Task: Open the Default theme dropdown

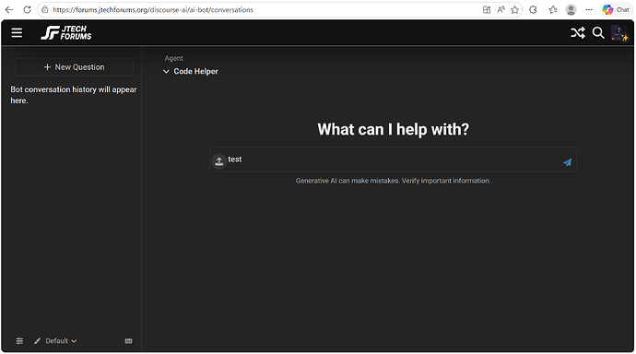Action: click(x=61, y=341)
